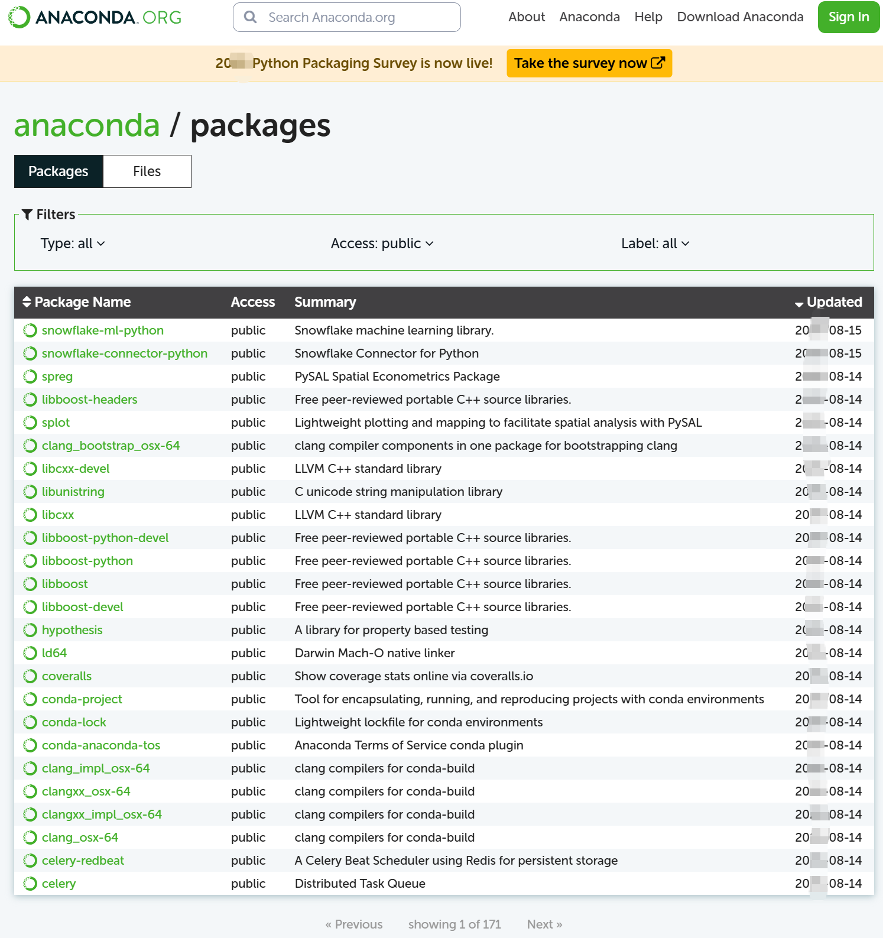The height and width of the screenshot is (938, 883).
Task: Go to the Next page of results
Action: click(544, 924)
